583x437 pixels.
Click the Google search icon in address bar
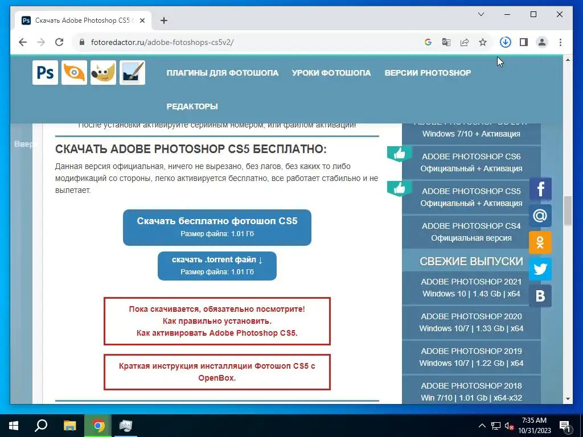point(428,42)
